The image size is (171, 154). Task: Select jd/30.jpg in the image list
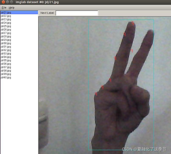pyautogui.click(x=19, y=43)
